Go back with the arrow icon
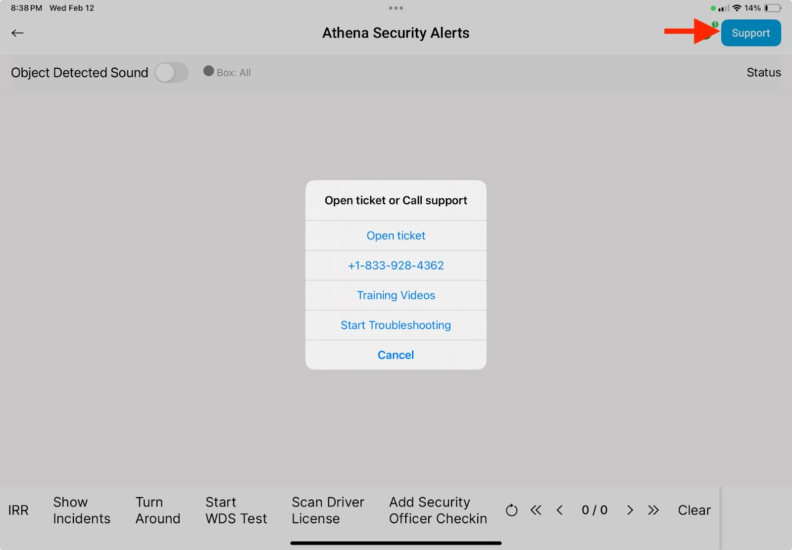792x550 pixels. tap(17, 33)
